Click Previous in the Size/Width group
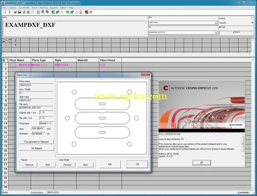Screen dimensions: 257x196 pos(67,165)
